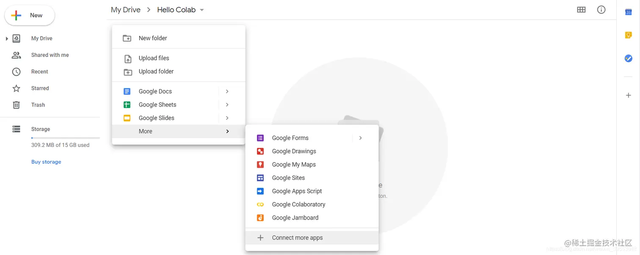The height and width of the screenshot is (255, 640).
Task: Click the breadcrumb chevron separator
Action: pyautogui.click(x=149, y=10)
